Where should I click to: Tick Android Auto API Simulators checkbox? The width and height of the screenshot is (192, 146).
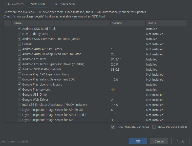[x=19, y=49]
